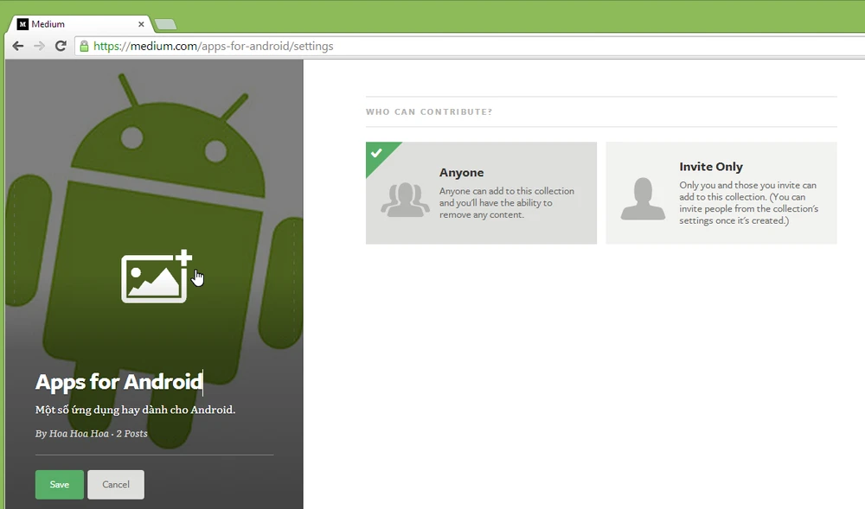Click the green checkmark corner badge

coord(377,154)
